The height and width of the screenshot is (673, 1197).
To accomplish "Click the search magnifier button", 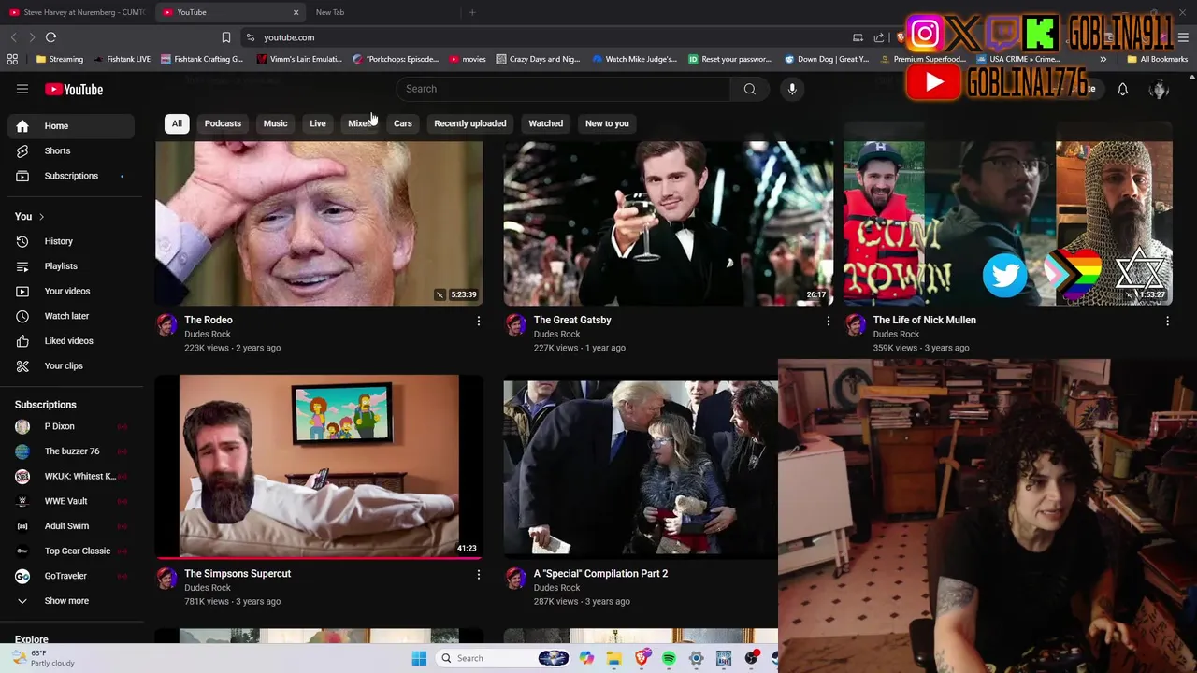I will coord(749,89).
